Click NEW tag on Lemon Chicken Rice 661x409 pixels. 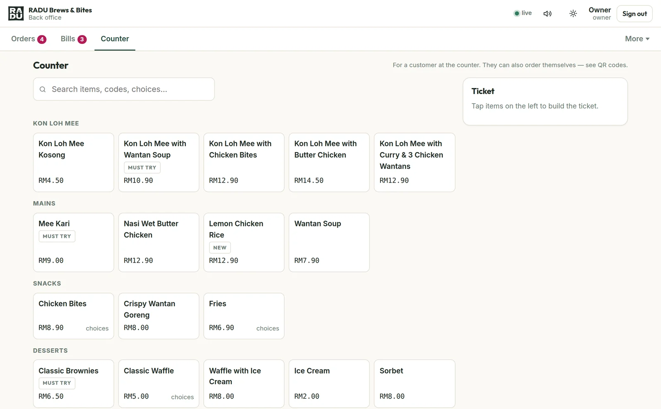pos(220,247)
